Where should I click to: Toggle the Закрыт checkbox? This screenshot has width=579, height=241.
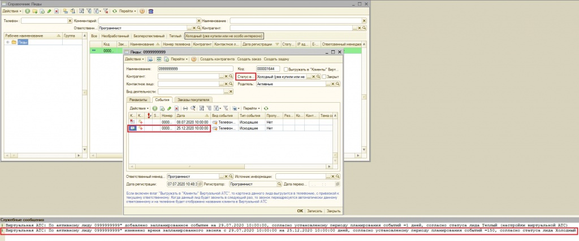coord(324,77)
